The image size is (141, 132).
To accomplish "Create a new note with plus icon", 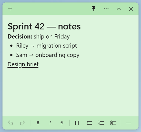I will 10,9.
